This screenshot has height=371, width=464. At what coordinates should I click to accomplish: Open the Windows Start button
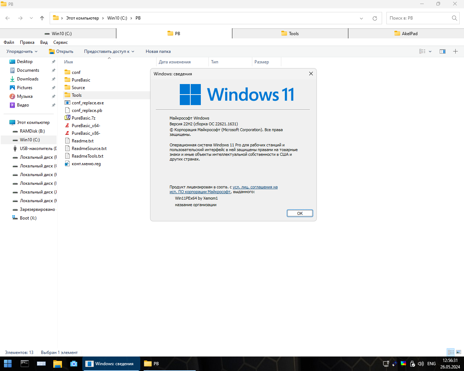coord(8,364)
